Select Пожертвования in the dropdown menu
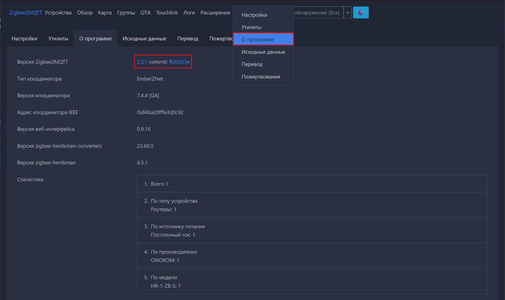The height and width of the screenshot is (300, 505). (x=261, y=77)
